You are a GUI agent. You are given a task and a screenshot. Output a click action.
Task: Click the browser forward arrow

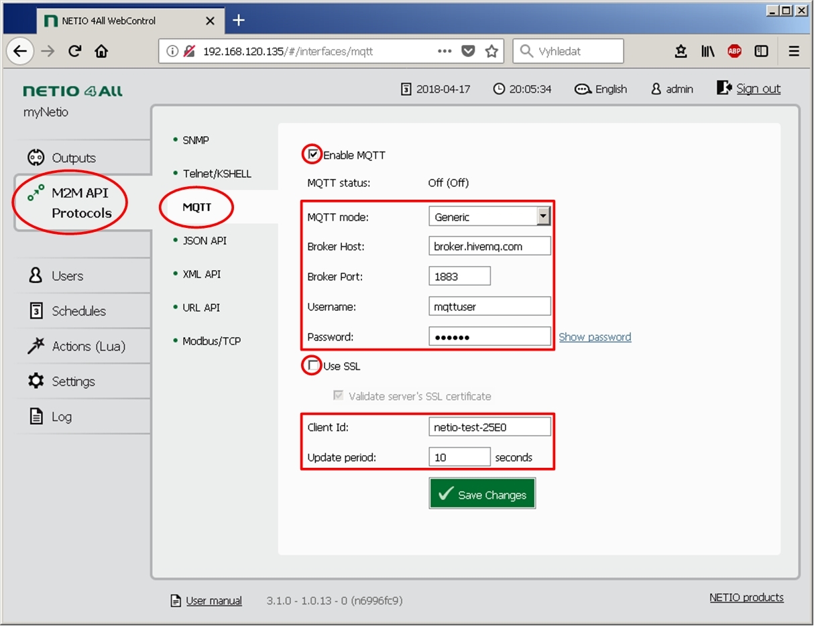coord(48,51)
